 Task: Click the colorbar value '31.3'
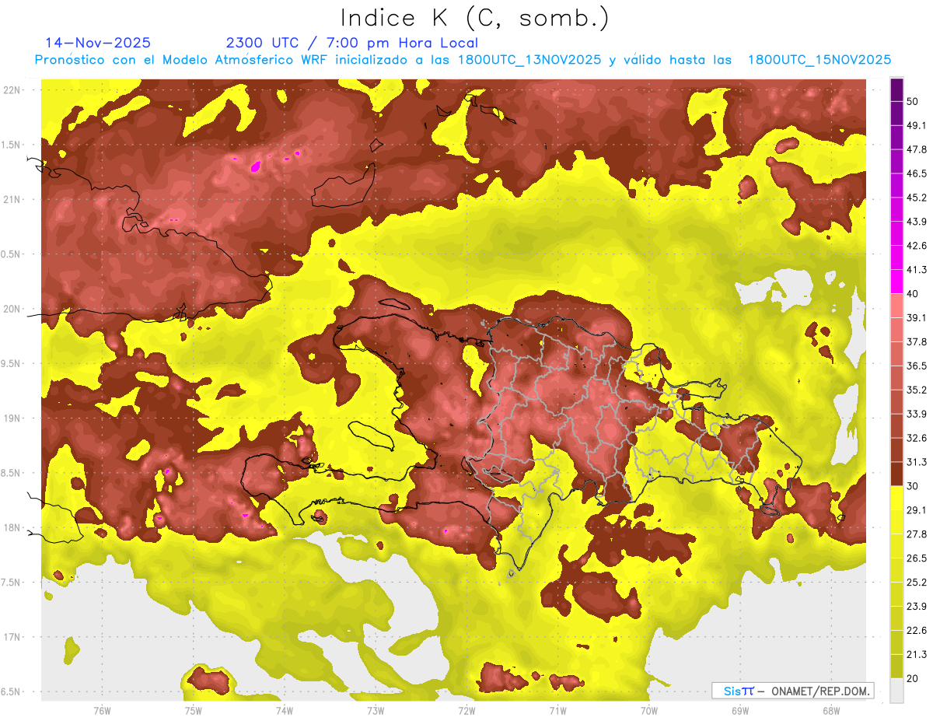click(916, 463)
